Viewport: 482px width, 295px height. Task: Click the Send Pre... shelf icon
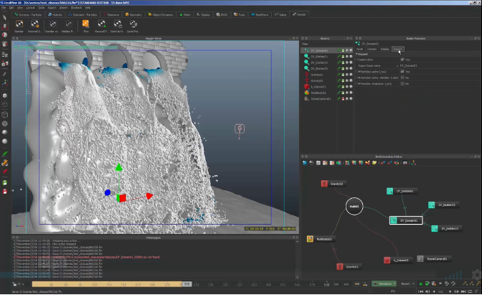pyautogui.click(x=133, y=24)
